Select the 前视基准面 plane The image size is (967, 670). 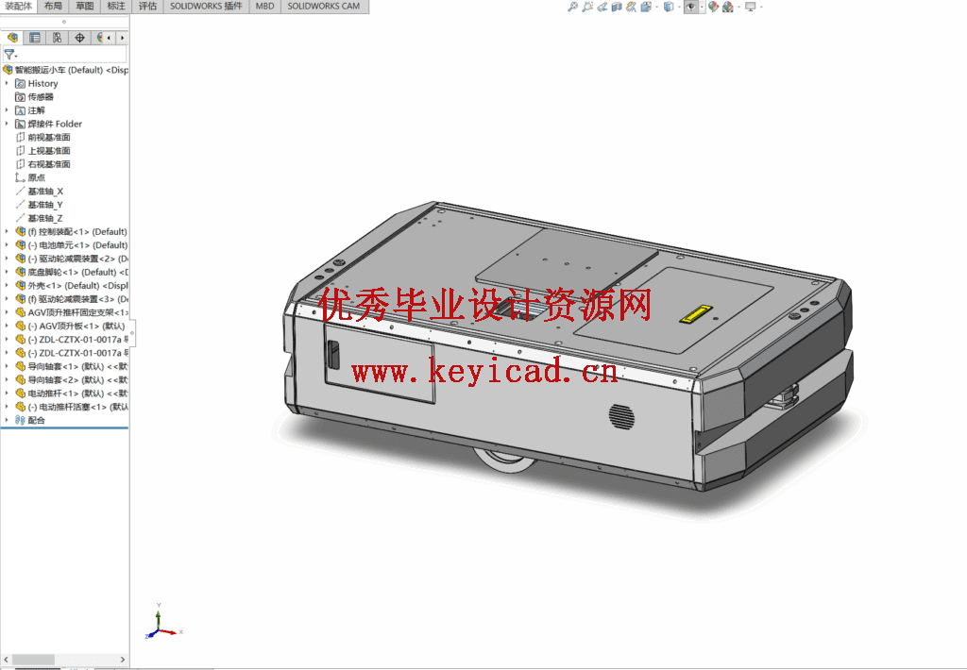coord(42,138)
